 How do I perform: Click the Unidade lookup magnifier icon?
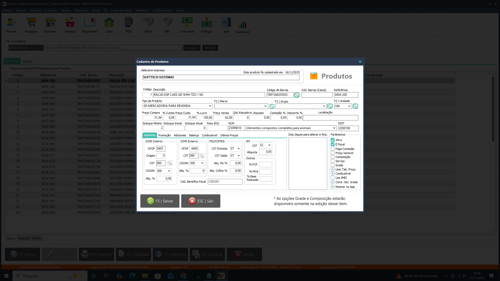[355, 106]
